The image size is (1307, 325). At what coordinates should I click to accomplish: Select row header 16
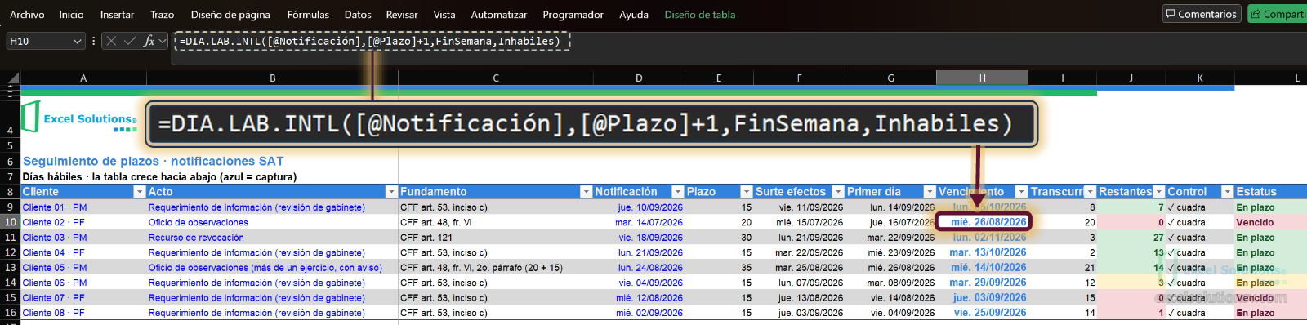pos(10,313)
